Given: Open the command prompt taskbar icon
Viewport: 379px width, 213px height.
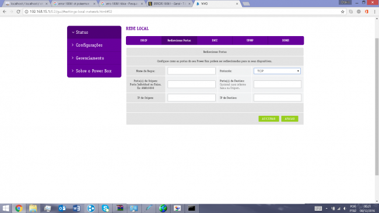Looking at the screenshot, I should coord(191,208).
